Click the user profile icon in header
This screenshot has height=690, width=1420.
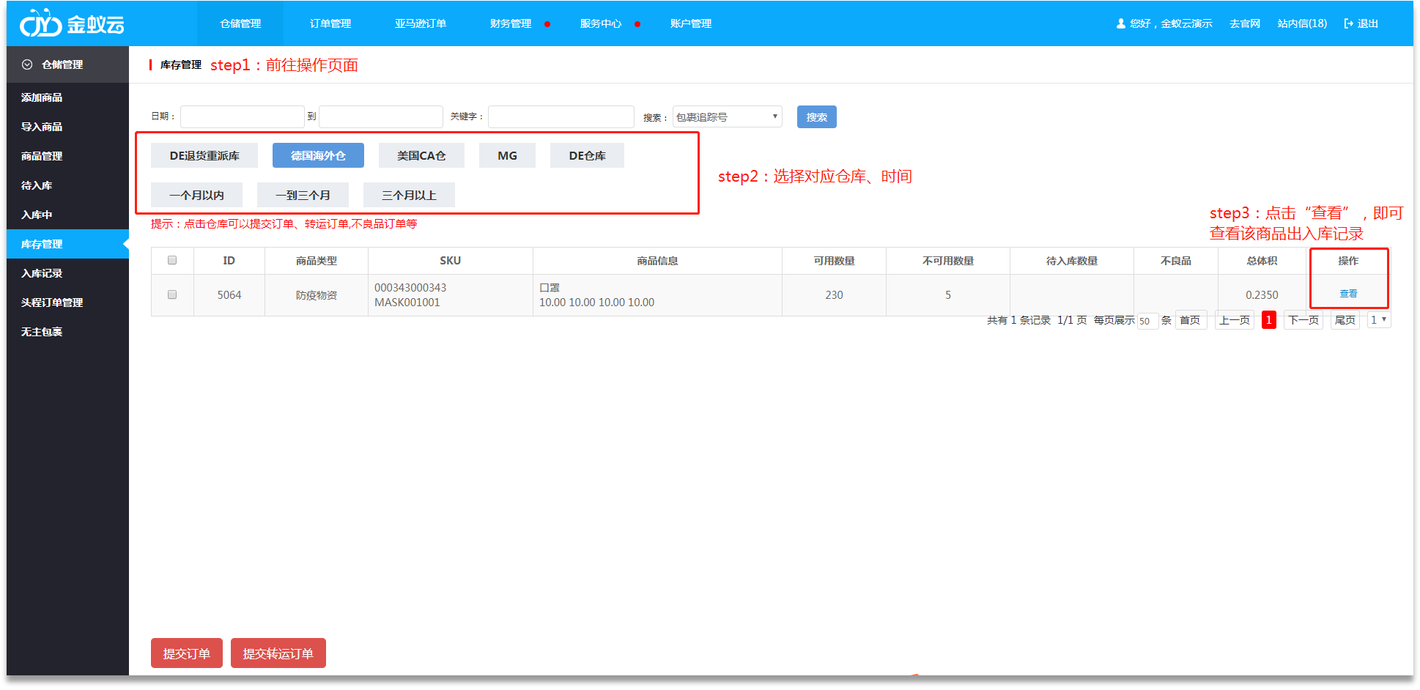pos(1120,23)
